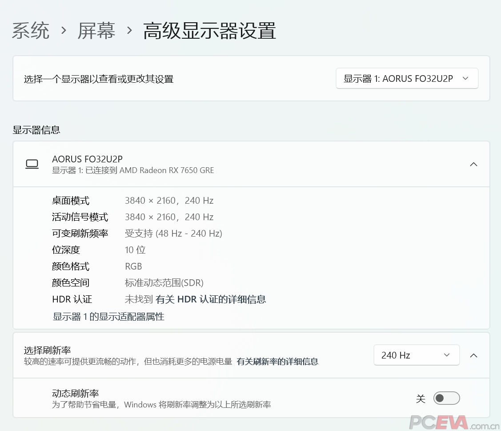Open 显示器 1 的显示适配器属性
501x431 pixels.
point(108,317)
